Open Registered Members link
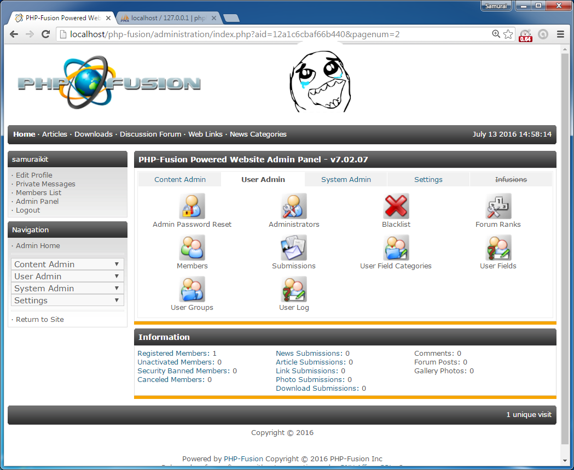This screenshot has width=574, height=470. pos(173,354)
